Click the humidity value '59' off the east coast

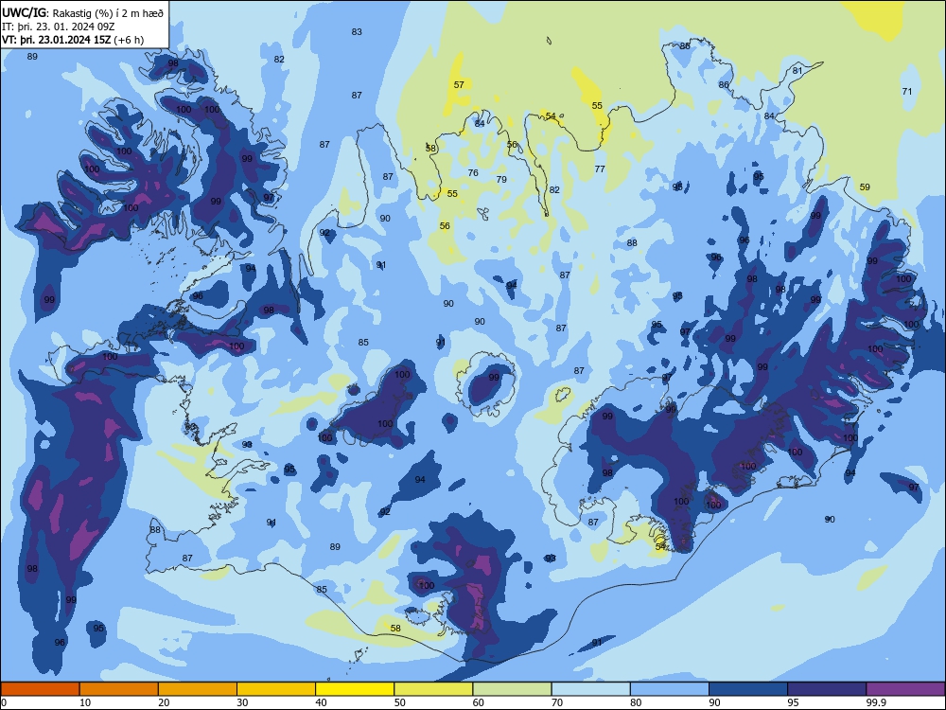[865, 187]
